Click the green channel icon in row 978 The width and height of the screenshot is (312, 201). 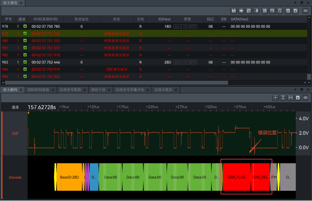pos(25,26)
